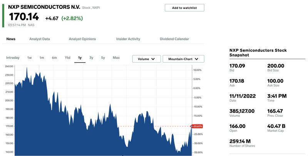
Task: Click the 03:57:14 PM timestamp
Action: coord(17,25)
